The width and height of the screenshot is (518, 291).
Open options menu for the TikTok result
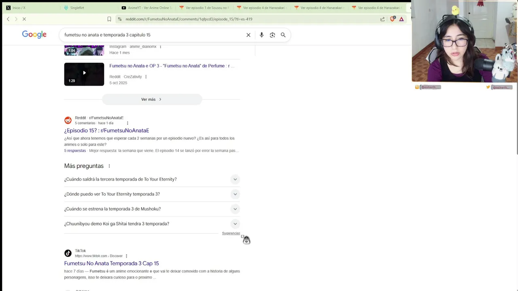[x=126, y=256]
